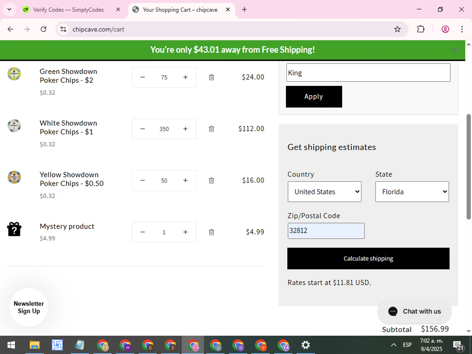The width and height of the screenshot is (472, 354).
Task: Remove Yellow Showdown Poker Chips via trash icon
Action: [x=211, y=180]
